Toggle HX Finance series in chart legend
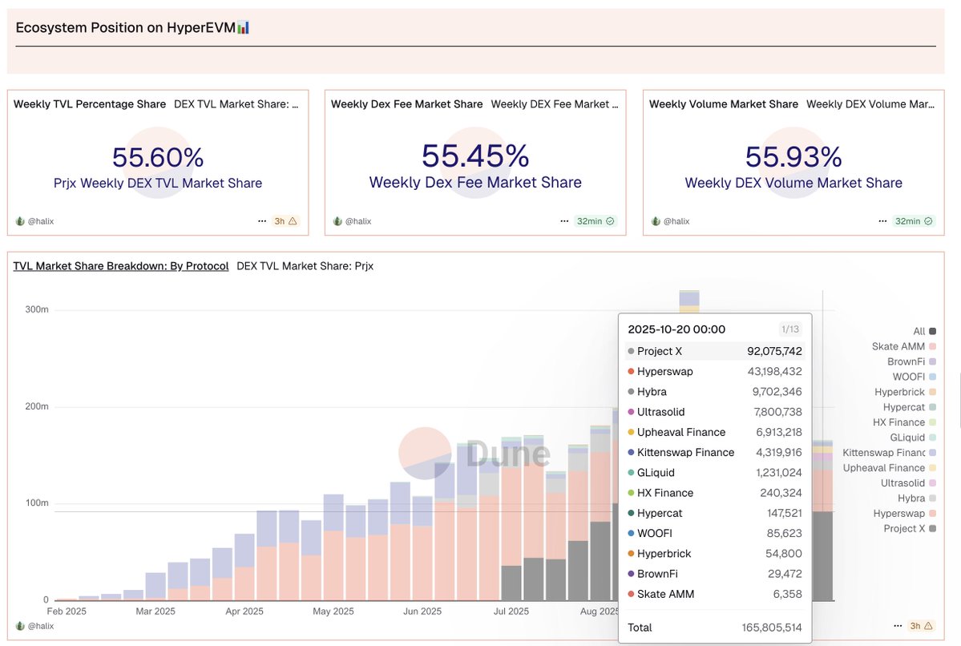The height and width of the screenshot is (646, 961). pyautogui.click(x=904, y=422)
